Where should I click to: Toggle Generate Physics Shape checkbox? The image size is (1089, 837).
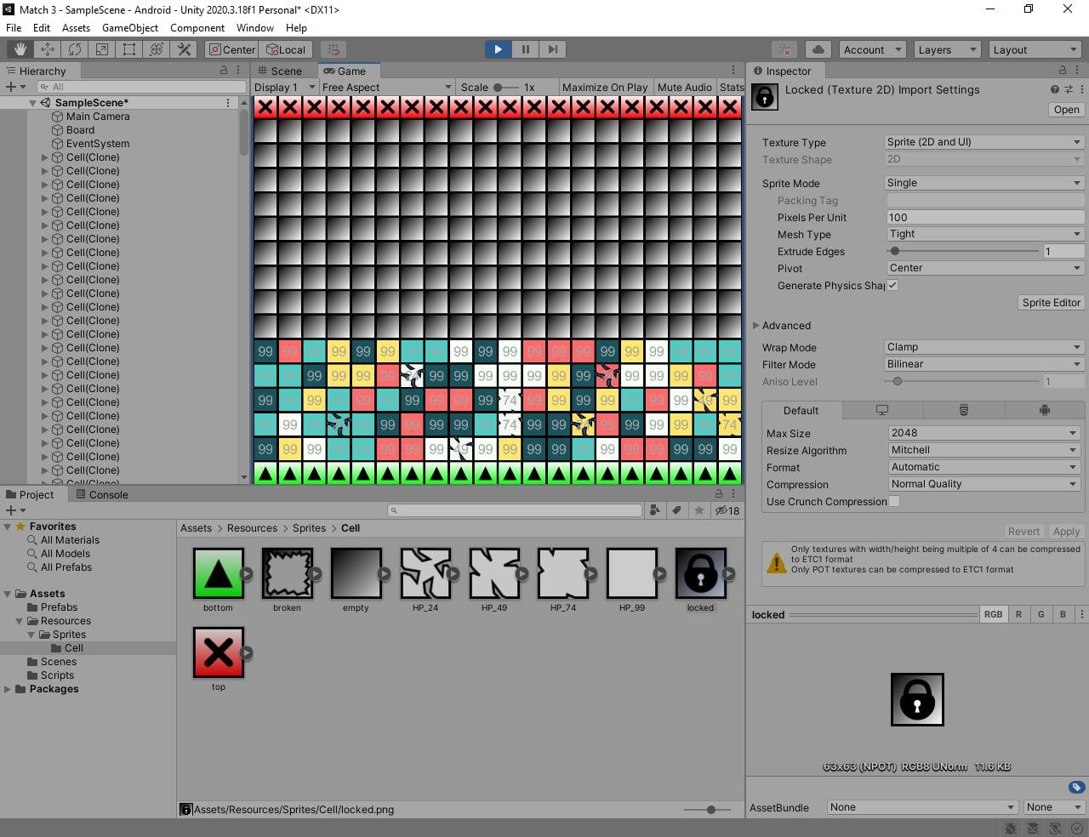click(x=892, y=285)
